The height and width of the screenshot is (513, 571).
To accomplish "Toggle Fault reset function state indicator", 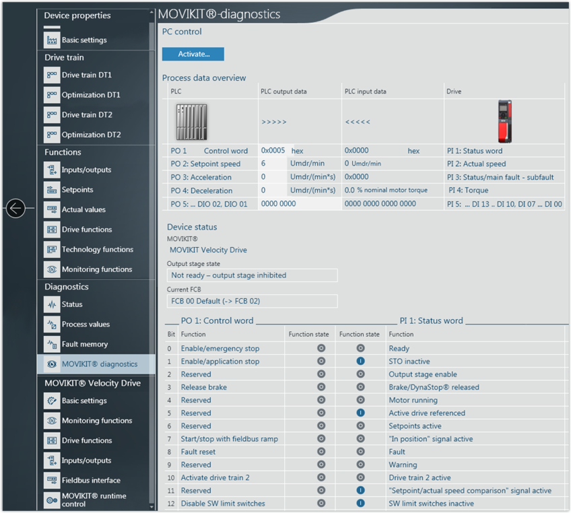I will point(321,452).
